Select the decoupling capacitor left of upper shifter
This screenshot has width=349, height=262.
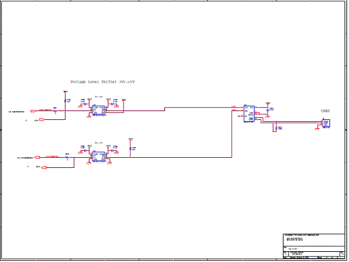pos(85,104)
